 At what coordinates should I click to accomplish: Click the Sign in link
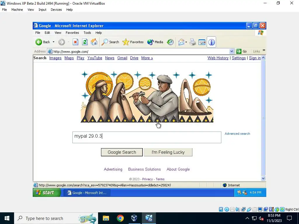point(255,58)
